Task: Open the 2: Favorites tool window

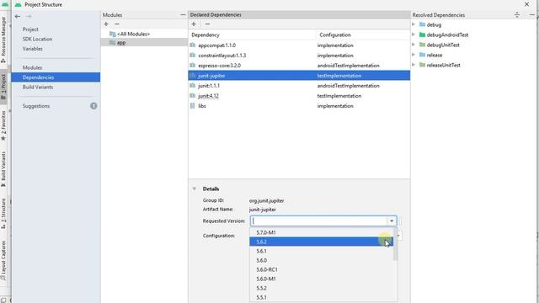Action: (x=3, y=125)
